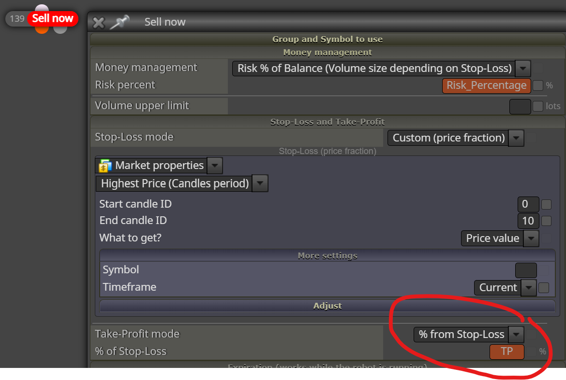Collapse Stop-Loss and Take-Profit section header
The height and width of the screenshot is (380, 566).
click(x=327, y=122)
